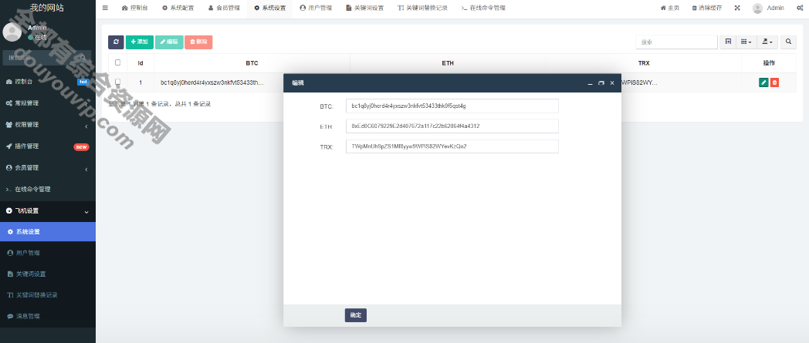Check the row 1 checkbox
This screenshot has height=343, width=809.
tap(117, 82)
